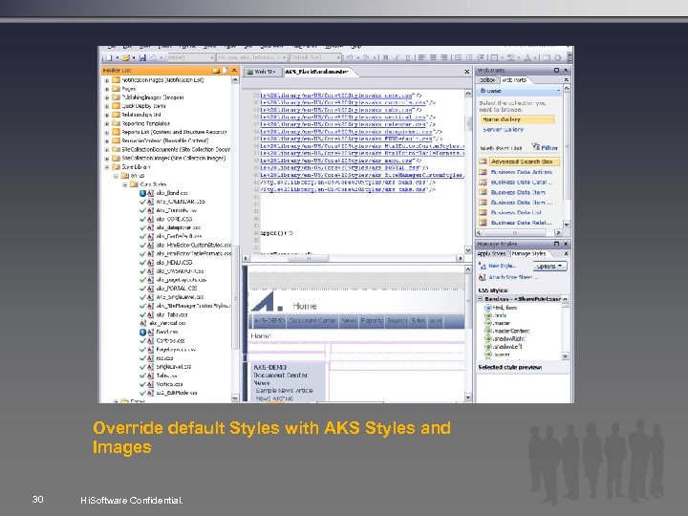Click the Open folder toolbar icon
Screen dimensions: 688x516
click(x=126, y=57)
